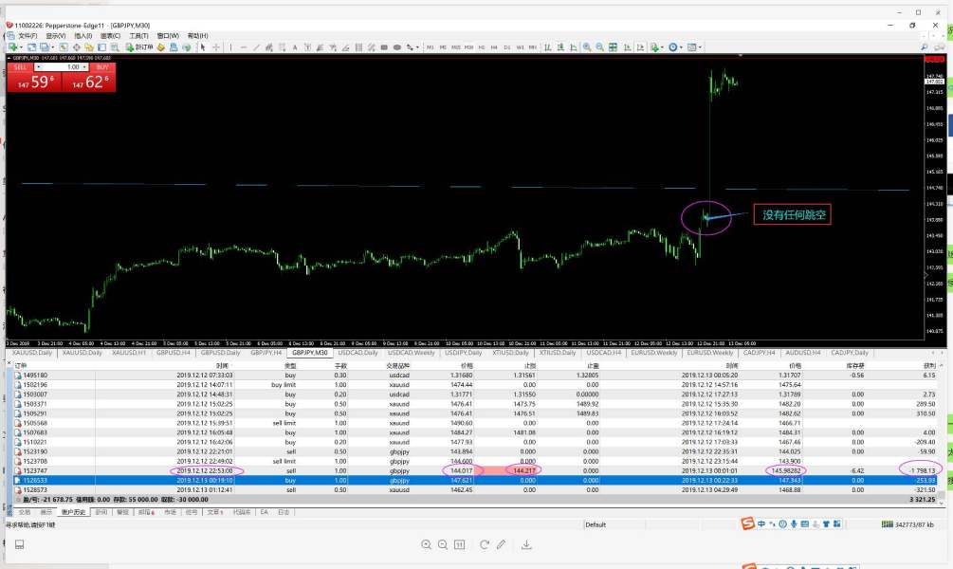Select the text label A tool
Image resolution: width=953 pixels, height=569 pixels.
pyautogui.click(x=295, y=46)
